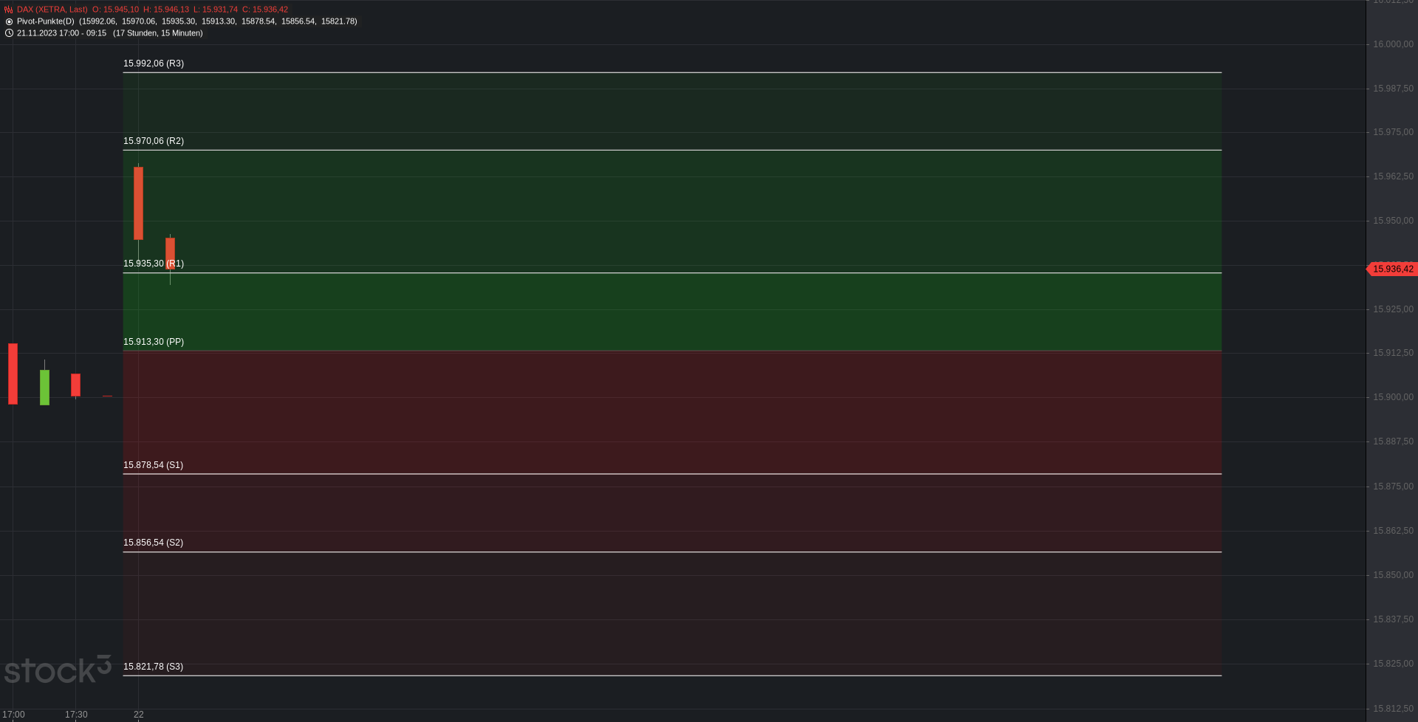Screen dimensions: 1418x722
Task: Click the 17:30 time axis marker
Action: [76, 715]
